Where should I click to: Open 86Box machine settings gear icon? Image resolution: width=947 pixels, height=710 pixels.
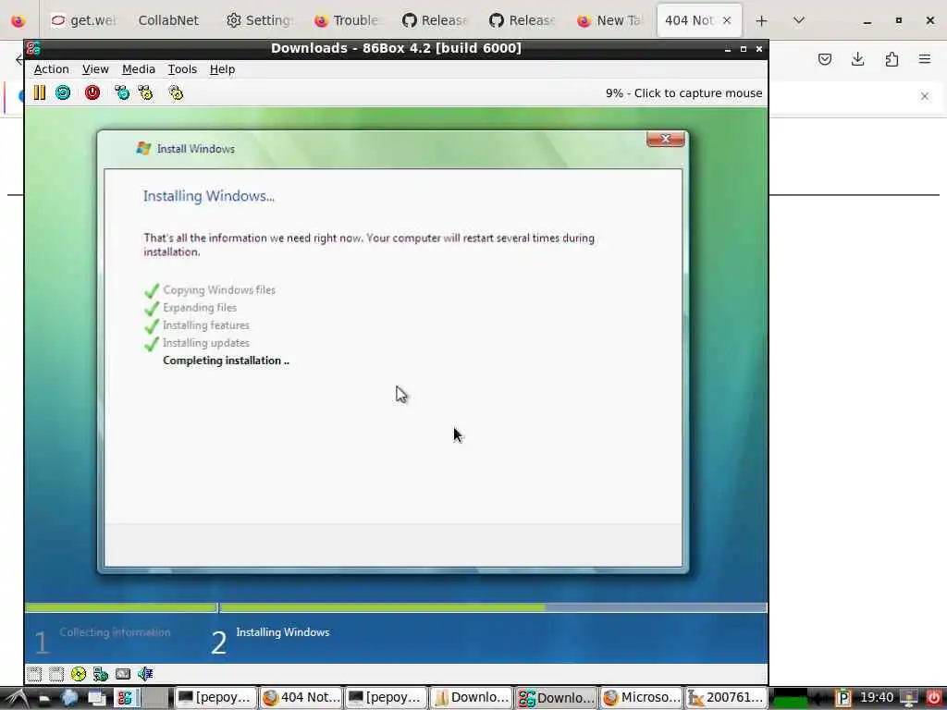click(x=176, y=92)
